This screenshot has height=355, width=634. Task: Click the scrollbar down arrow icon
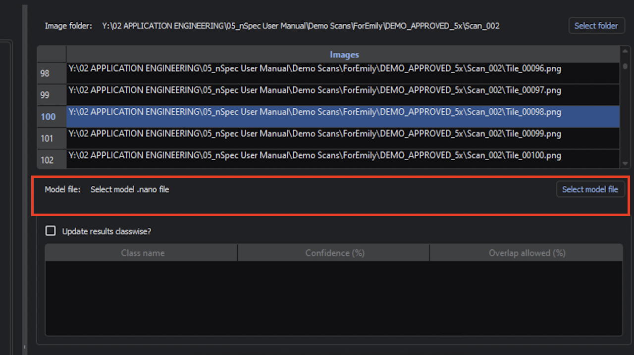pyautogui.click(x=625, y=164)
